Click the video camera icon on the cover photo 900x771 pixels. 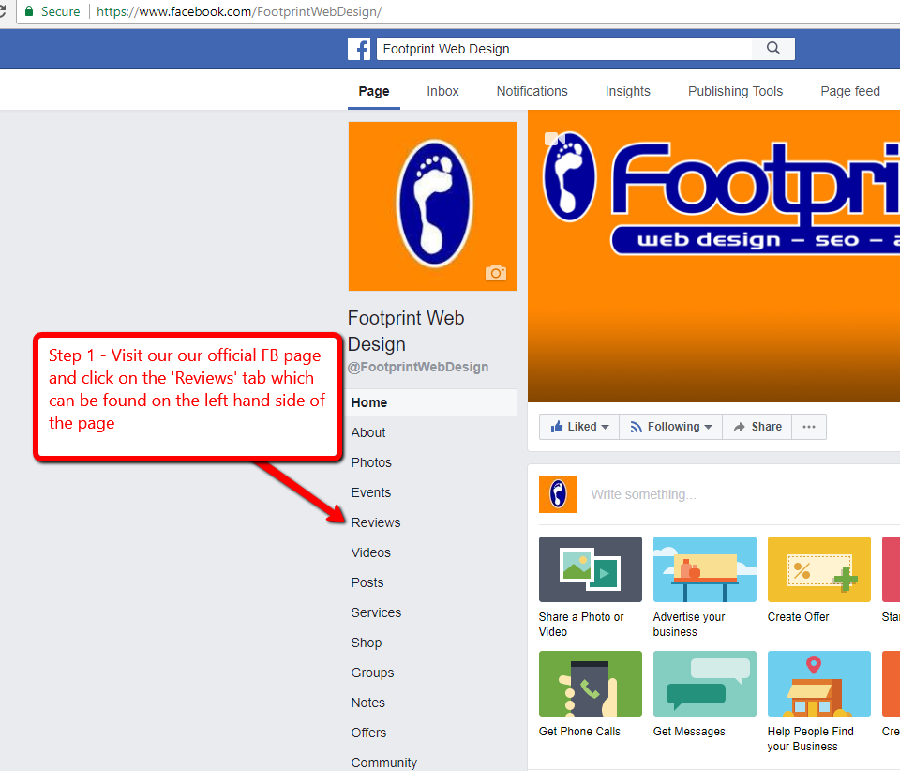[554, 138]
